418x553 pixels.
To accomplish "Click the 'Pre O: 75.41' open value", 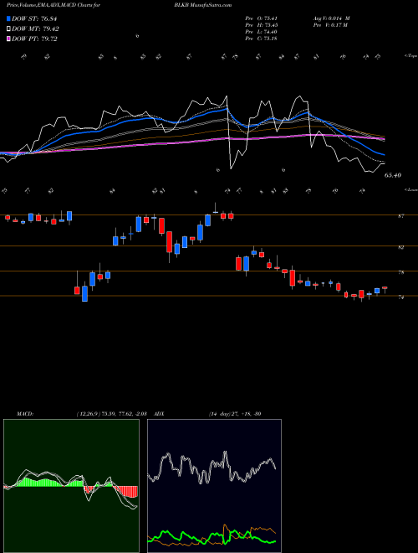I will pos(262,18).
